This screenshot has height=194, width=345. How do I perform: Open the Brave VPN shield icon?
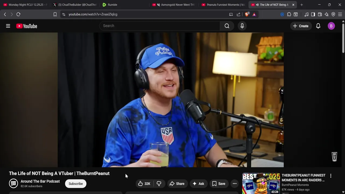click(x=333, y=14)
